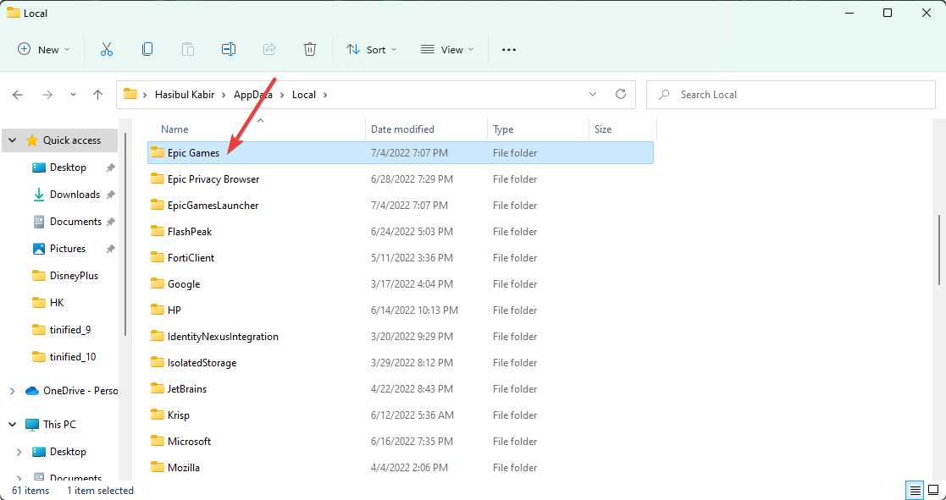
Task: Select the FlashPeak folder
Action: click(x=401, y=232)
